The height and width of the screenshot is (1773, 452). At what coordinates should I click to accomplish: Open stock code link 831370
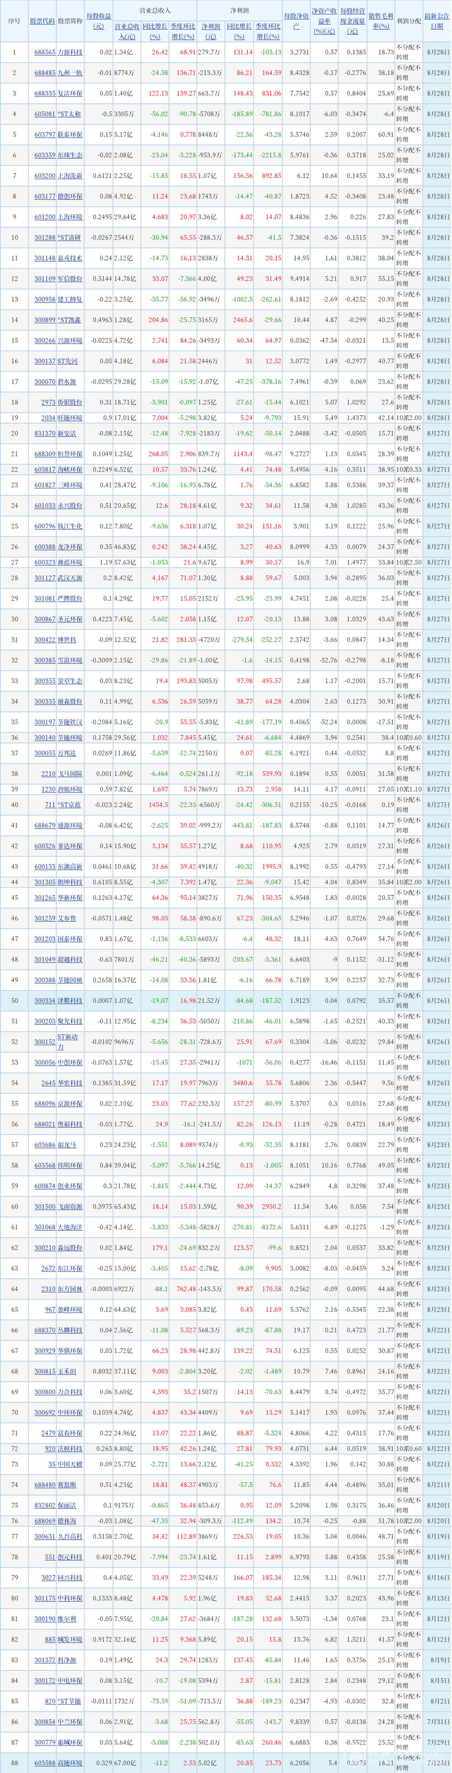click(x=45, y=434)
